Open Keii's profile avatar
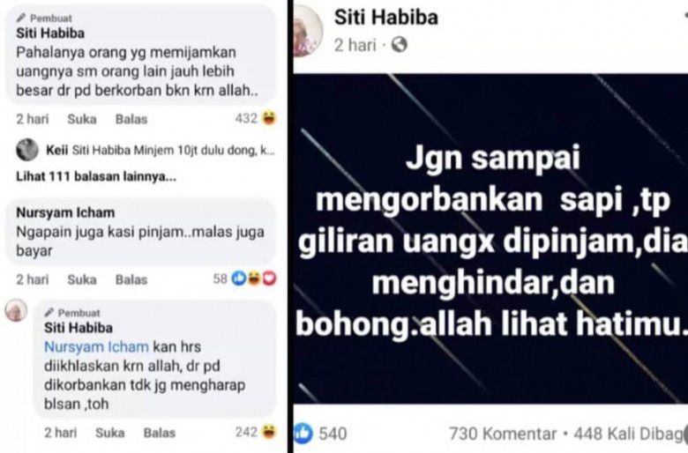Screen dimensions: 688x453 point(27,150)
